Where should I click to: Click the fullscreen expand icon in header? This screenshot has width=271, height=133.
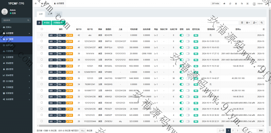247,4
